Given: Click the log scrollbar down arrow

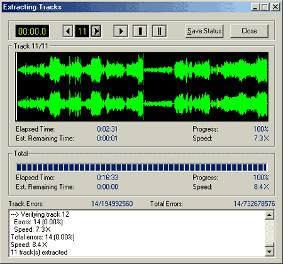Looking at the screenshot, I should coord(269,251).
